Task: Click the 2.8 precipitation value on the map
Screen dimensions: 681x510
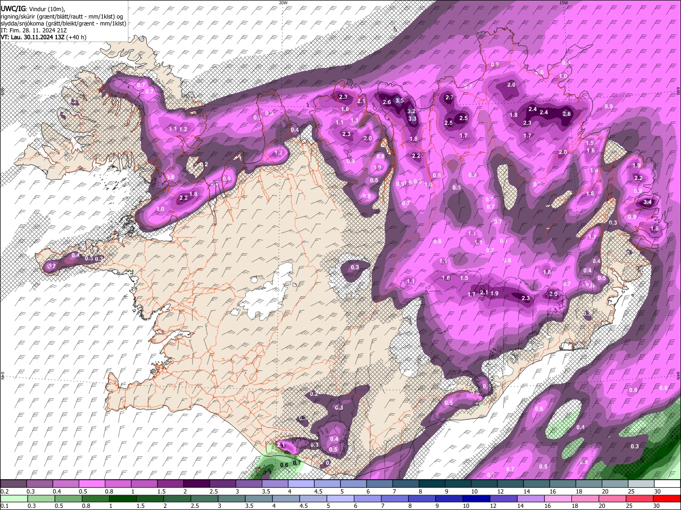Action: (x=567, y=114)
